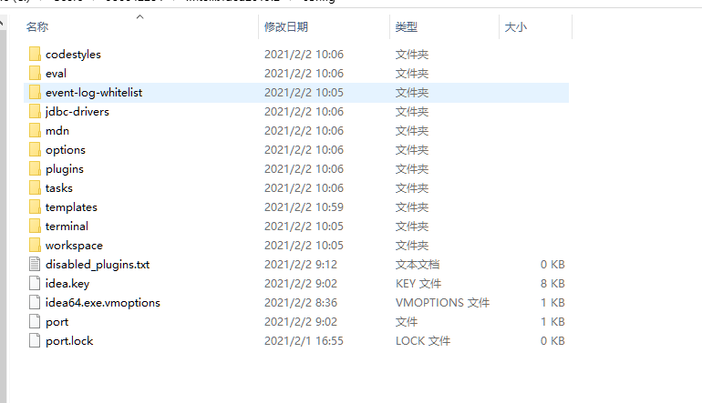Select the idea64.exe.vmoptions file name
Viewport: 702px width, 403px height.
point(102,302)
